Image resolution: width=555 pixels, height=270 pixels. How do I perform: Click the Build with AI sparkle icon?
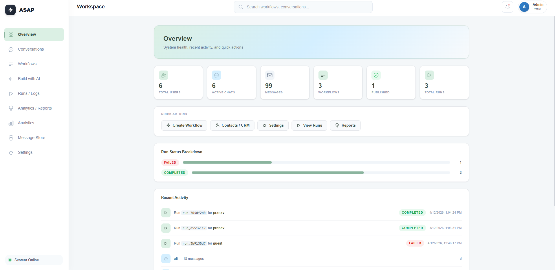coord(11,79)
